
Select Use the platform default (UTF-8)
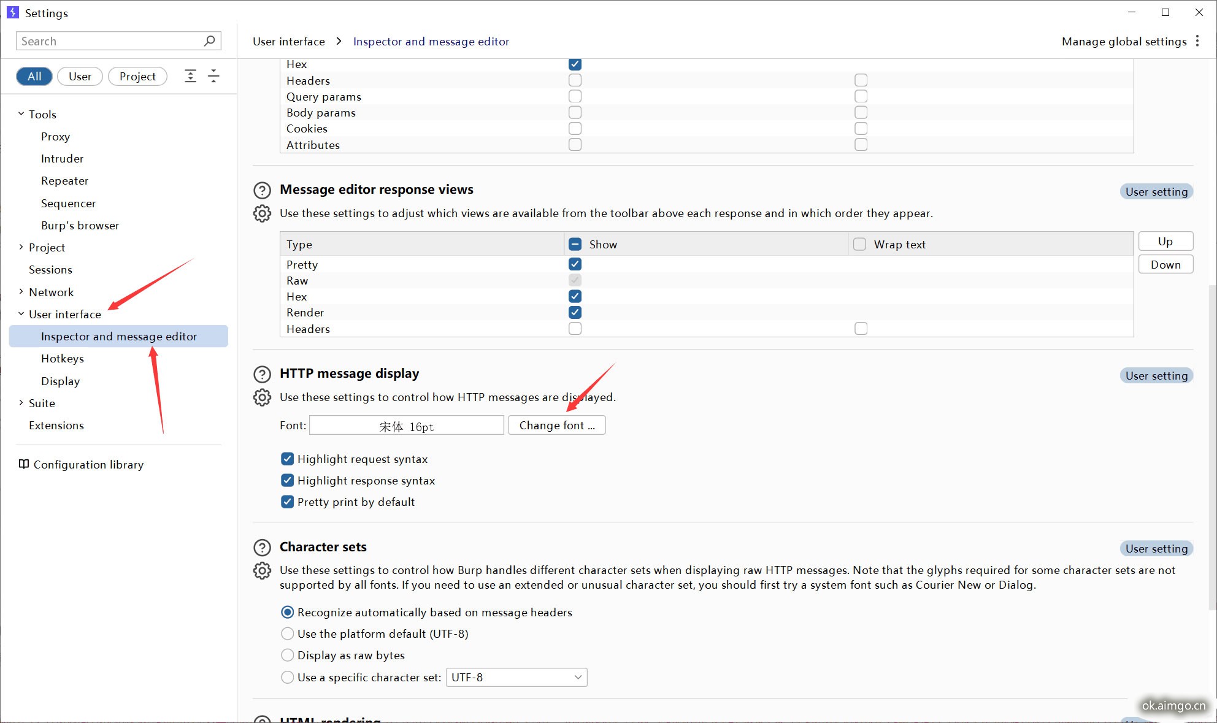(x=287, y=633)
